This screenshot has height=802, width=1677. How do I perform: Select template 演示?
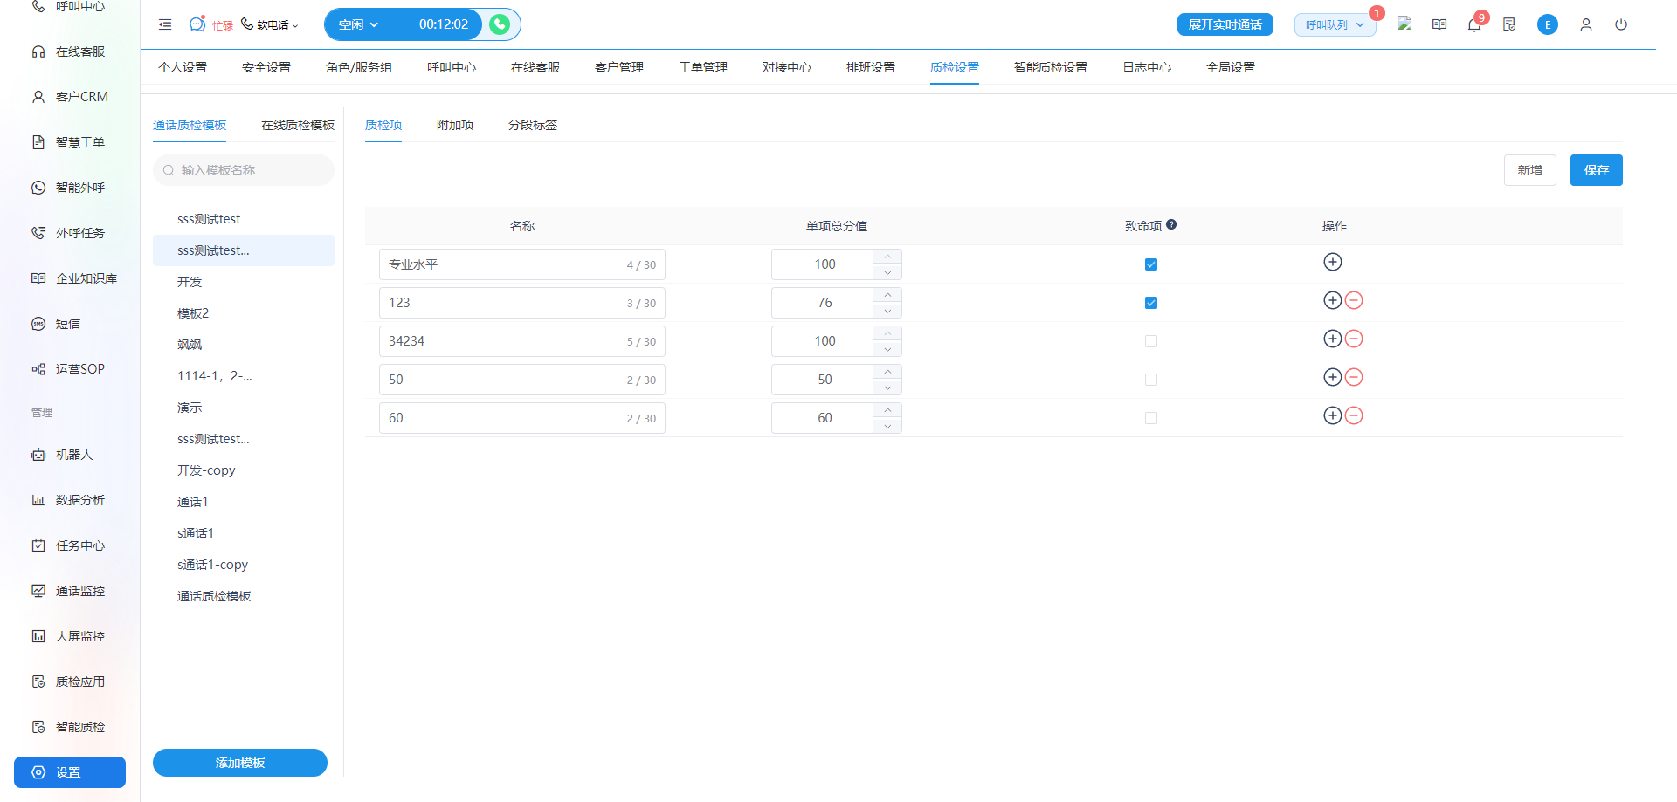point(244,408)
